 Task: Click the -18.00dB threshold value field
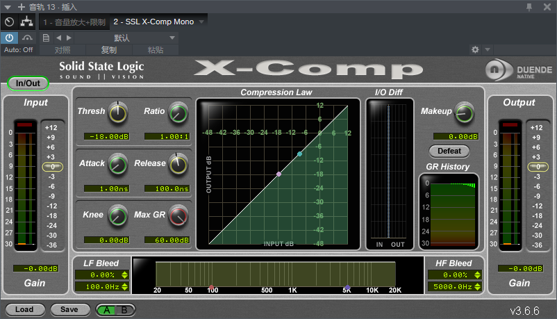coord(106,136)
